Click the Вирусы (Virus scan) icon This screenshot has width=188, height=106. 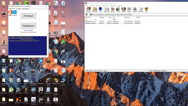click(135, 10)
